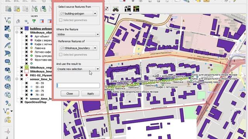Viewport: 248px width, 139px height.
Task: Click the Coordinate Capture crosshair icon
Action: (7, 131)
